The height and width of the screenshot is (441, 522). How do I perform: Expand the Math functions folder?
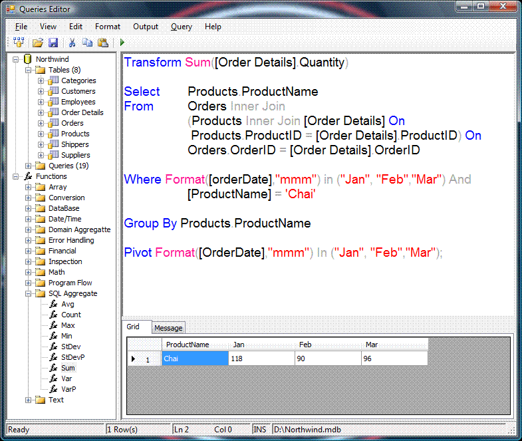[29, 273]
